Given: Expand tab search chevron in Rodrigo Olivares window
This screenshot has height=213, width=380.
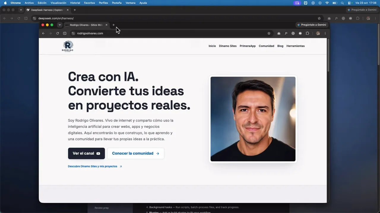Looking at the screenshot, I should (x=60, y=25).
